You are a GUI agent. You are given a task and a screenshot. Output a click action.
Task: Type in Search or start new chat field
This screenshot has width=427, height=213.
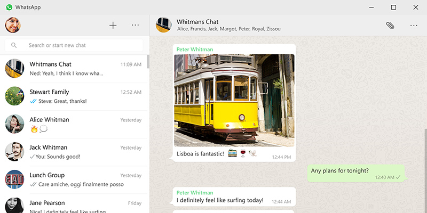(x=80, y=46)
